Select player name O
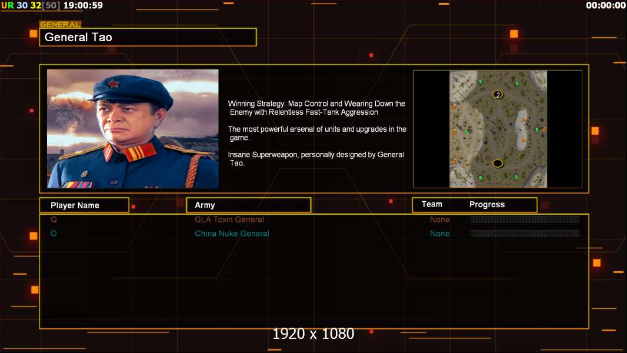 click(x=54, y=234)
